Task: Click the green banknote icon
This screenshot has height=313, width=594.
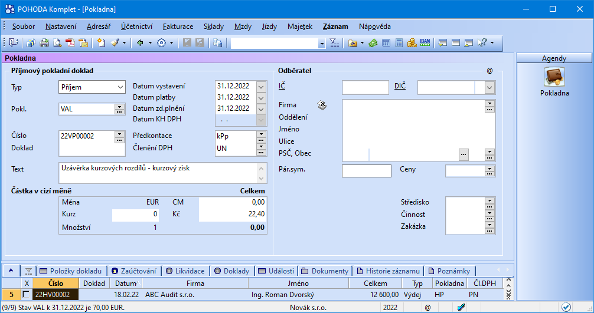Action: [x=373, y=43]
